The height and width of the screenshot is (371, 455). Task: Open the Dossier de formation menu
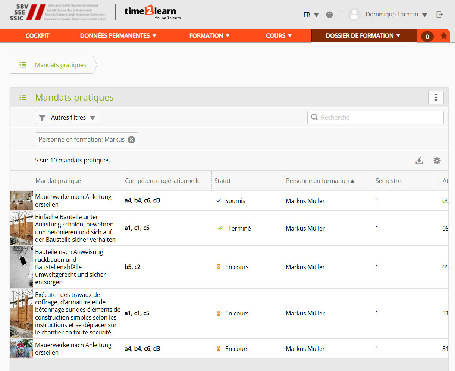pos(363,36)
